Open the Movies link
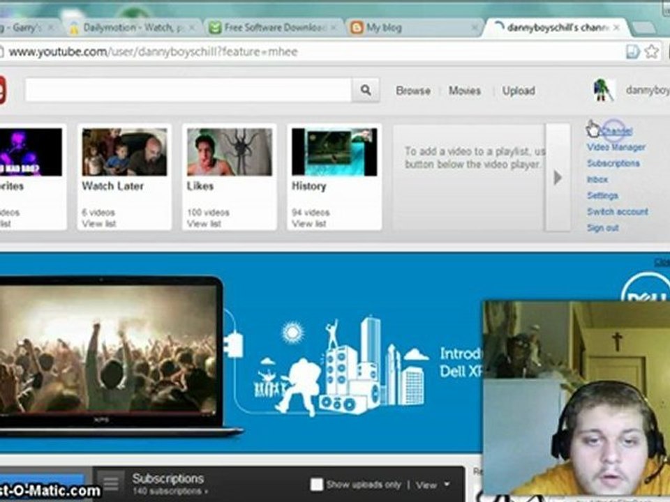 465,91
